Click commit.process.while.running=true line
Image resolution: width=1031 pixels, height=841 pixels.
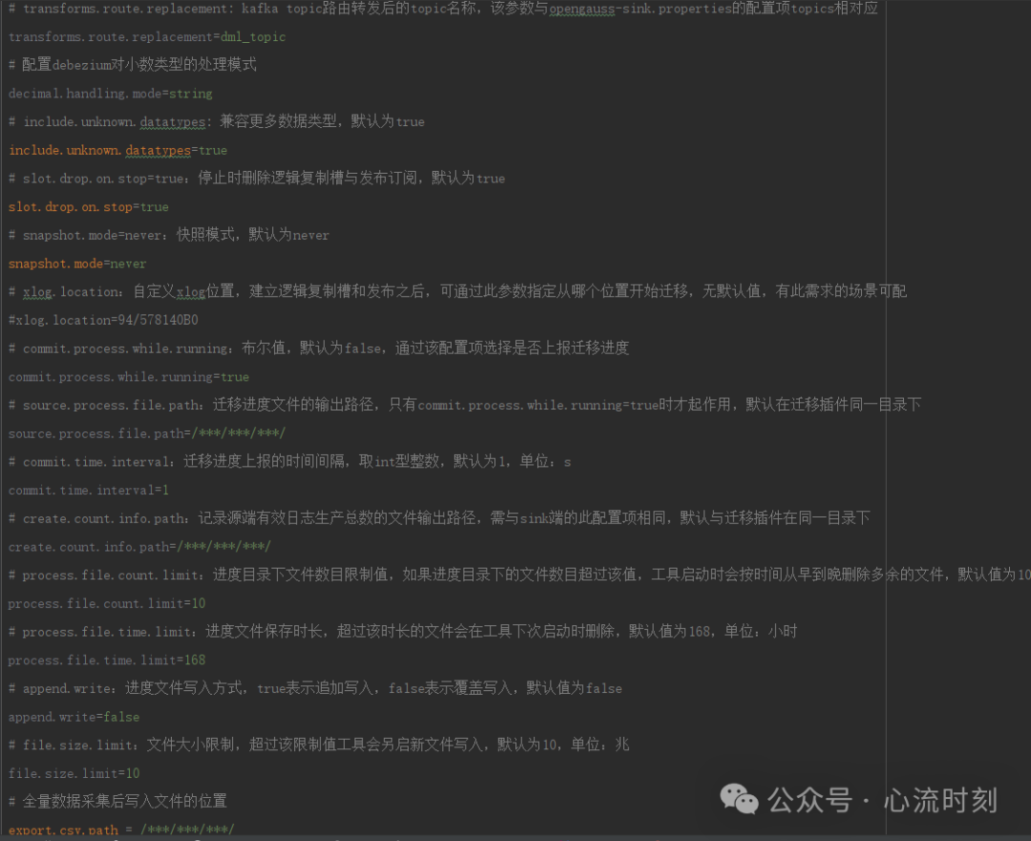point(129,377)
